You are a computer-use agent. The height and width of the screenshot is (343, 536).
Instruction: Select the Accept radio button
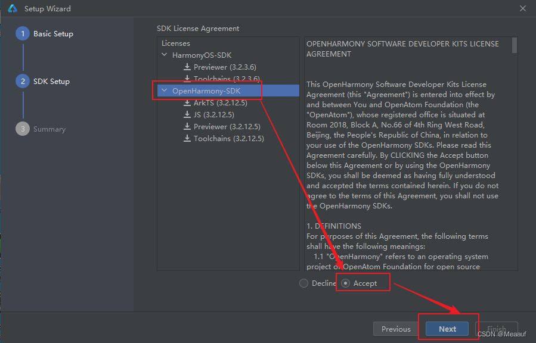tap(346, 283)
